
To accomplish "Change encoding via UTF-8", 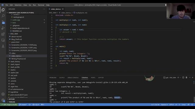I will tap(171, 105).
